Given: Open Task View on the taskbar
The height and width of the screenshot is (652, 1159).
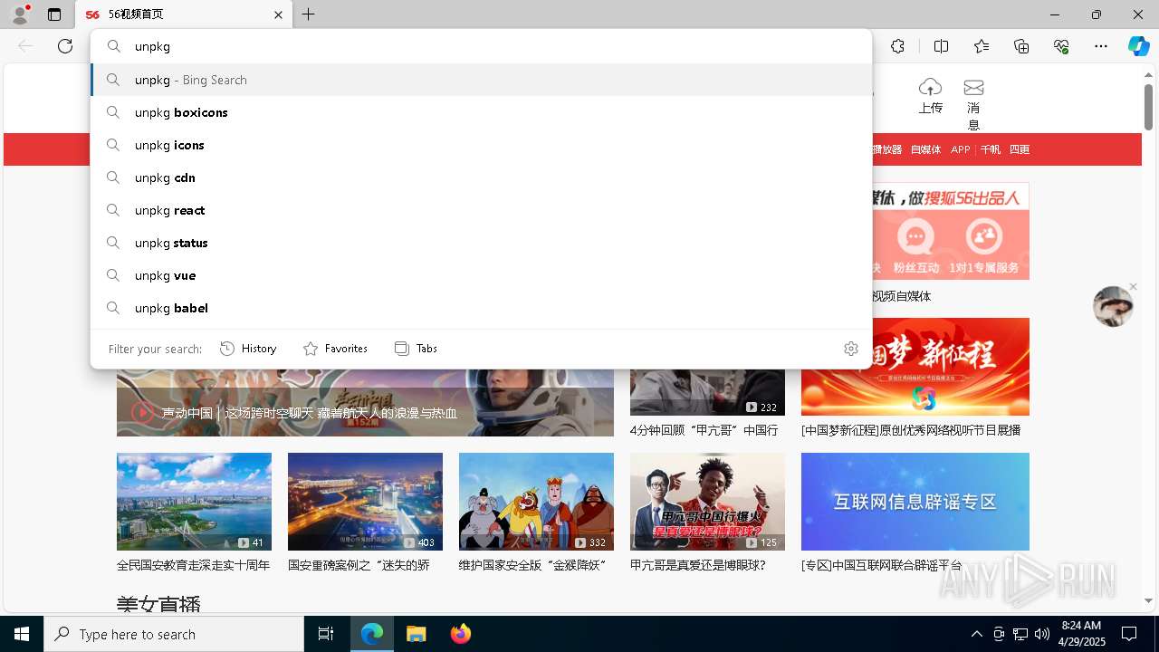Looking at the screenshot, I should (326, 634).
